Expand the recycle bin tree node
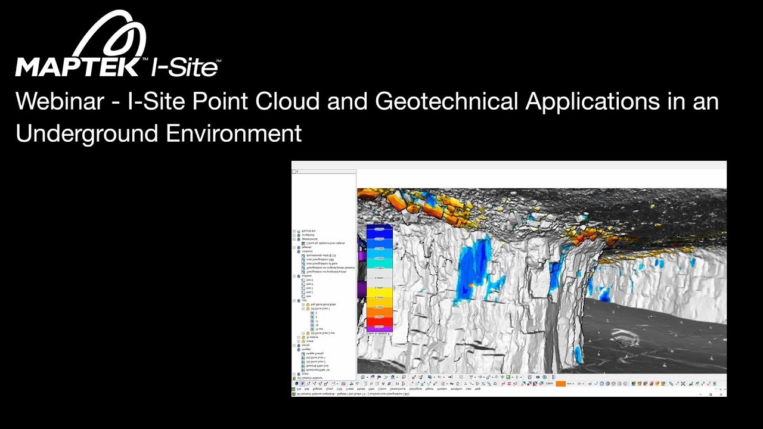Viewport: 763px width, 429px height. 294,231
